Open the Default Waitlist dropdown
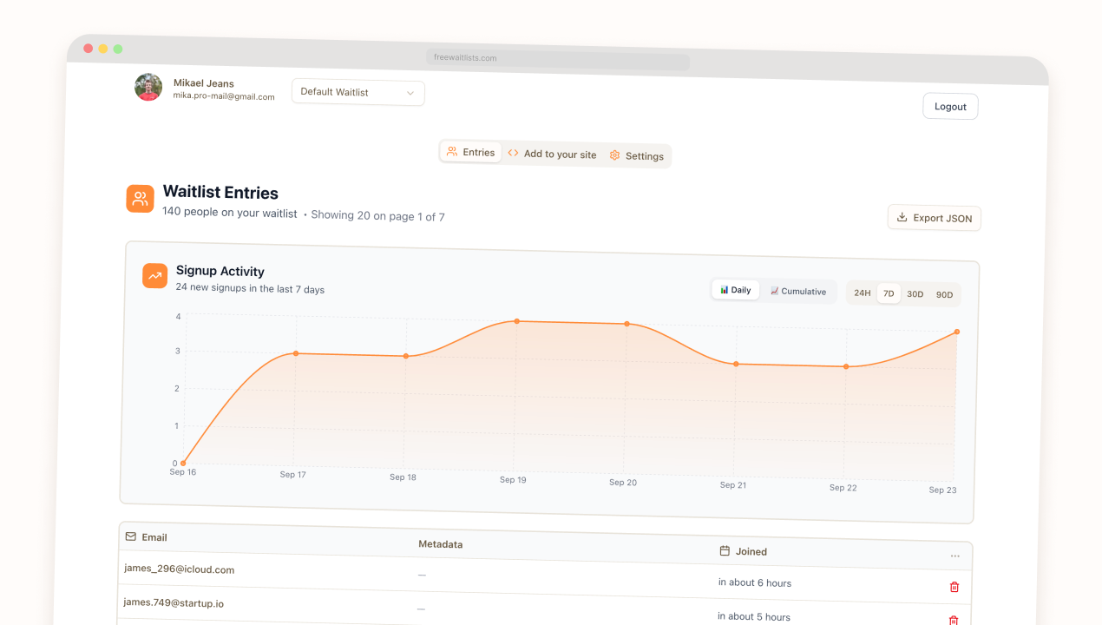This screenshot has width=1102, height=625. (358, 92)
